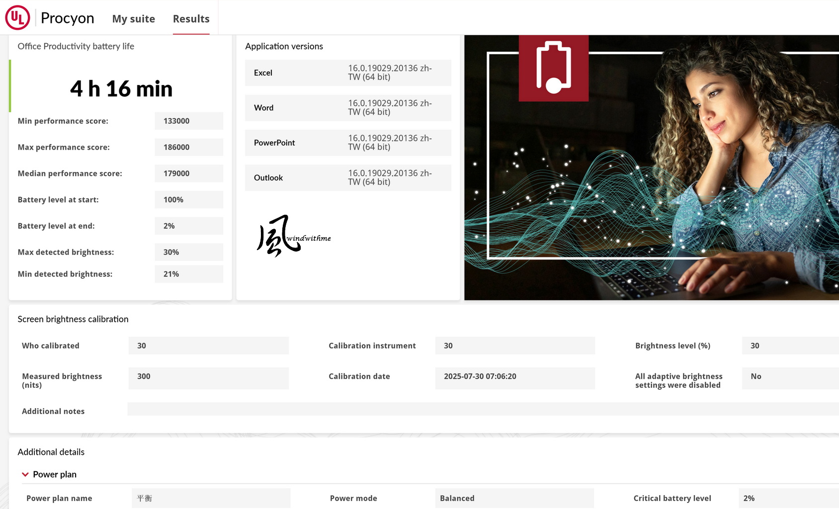Click the Brightness level percent field
839x509 pixels.
click(790, 345)
